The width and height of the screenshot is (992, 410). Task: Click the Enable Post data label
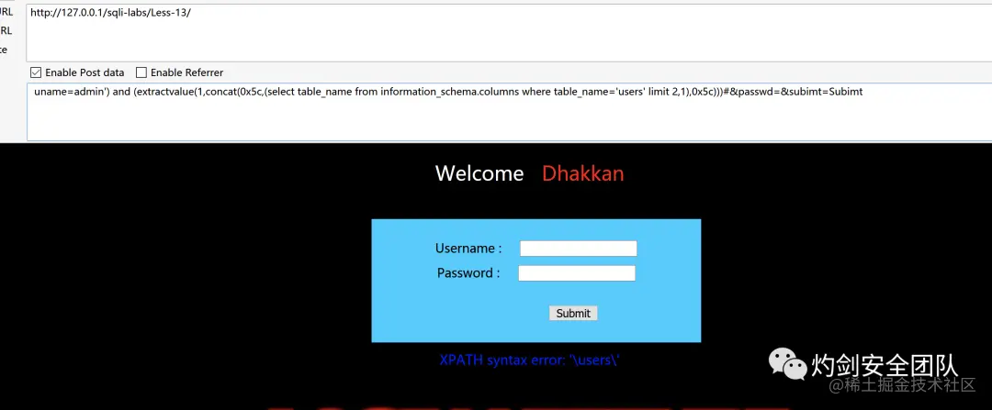pos(85,72)
